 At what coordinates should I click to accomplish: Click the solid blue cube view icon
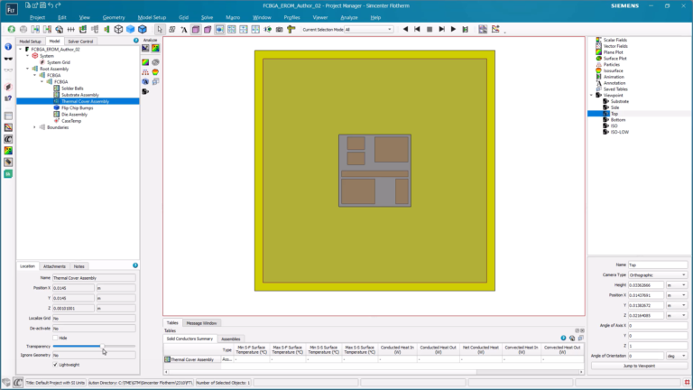(x=130, y=29)
